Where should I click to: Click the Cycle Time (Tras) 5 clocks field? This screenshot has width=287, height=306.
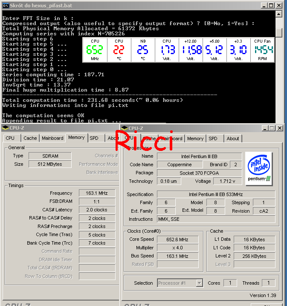[97, 235]
